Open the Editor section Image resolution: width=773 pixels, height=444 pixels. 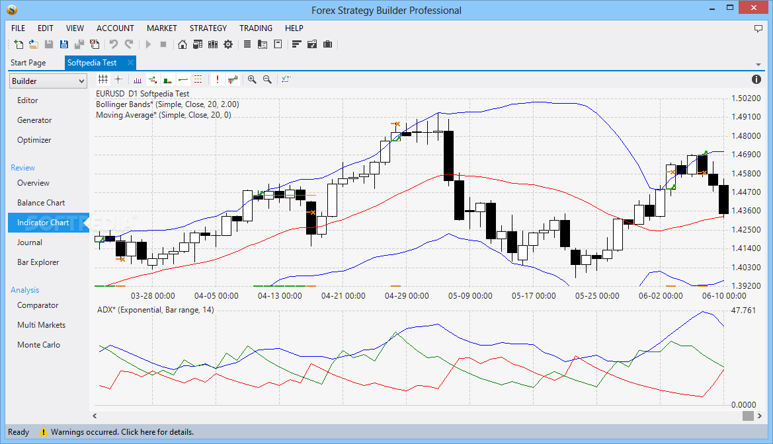pos(28,100)
